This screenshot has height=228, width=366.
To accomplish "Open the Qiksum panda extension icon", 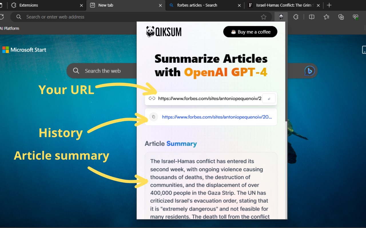I will click(x=281, y=17).
